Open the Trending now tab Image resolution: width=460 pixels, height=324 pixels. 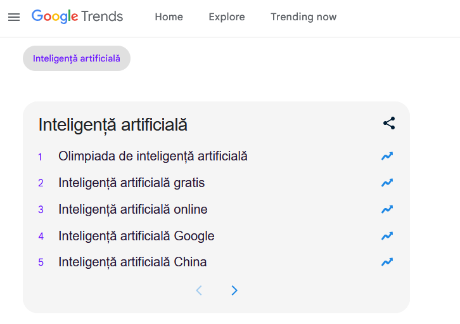click(303, 17)
